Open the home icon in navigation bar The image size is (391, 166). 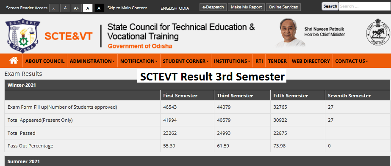coord(14,61)
